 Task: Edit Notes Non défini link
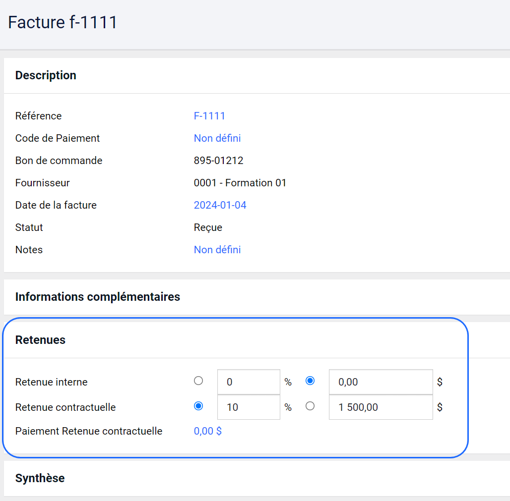217,250
